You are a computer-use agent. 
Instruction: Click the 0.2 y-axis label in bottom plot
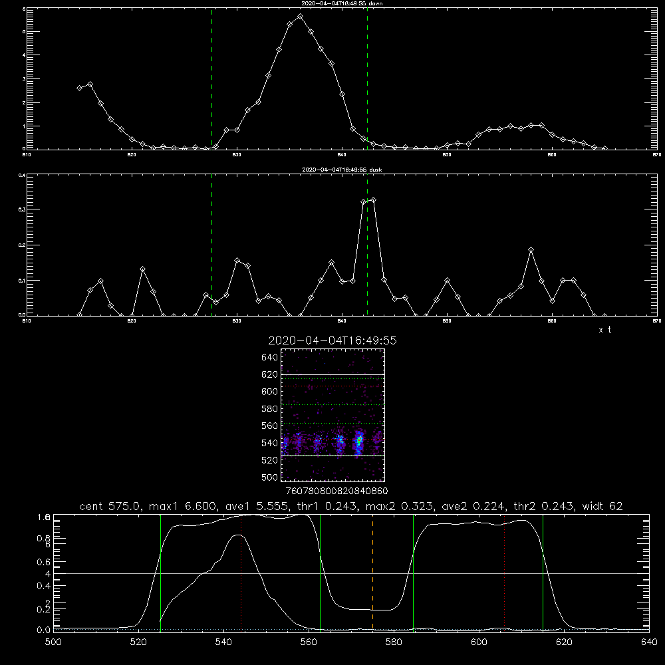click(x=44, y=609)
